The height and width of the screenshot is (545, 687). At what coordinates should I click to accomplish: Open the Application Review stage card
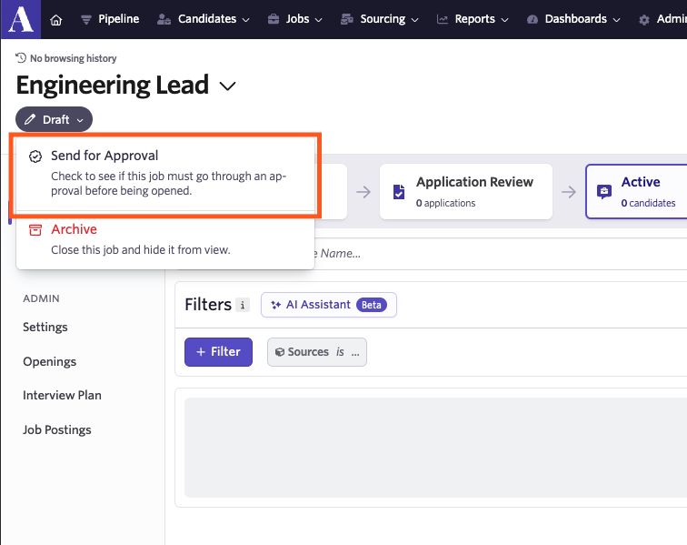pos(466,191)
